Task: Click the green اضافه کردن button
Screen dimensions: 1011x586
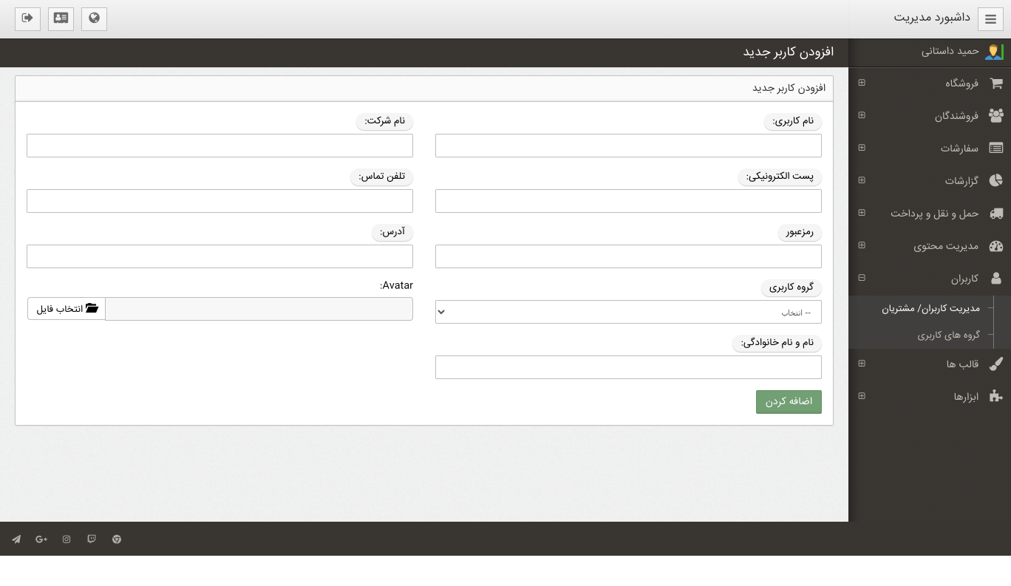Action: pos(789,402)
